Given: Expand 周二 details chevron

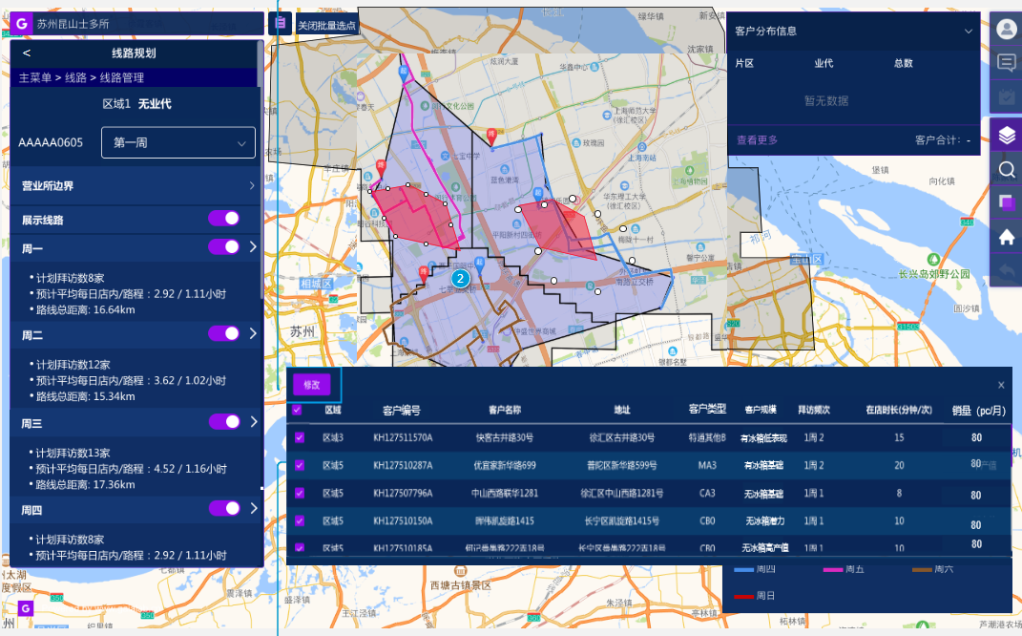Looking at the screenshot, I should 253,334.
